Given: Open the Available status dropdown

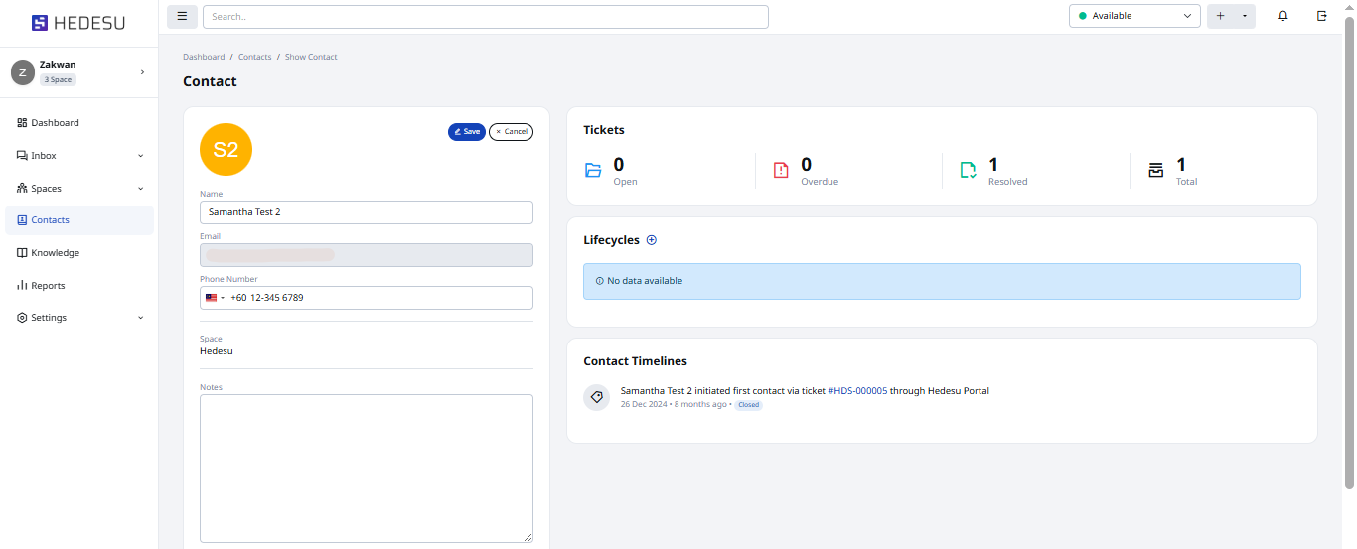Looking at the screenshot, I should tap(1134, 16).
